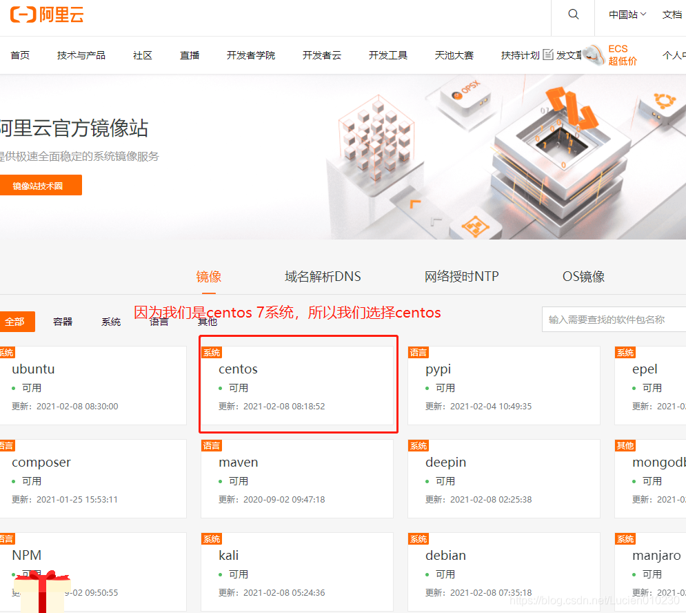The width and height of the screenshot is (686, 613).
Task: Click the Aliyun logo
Action: [x=47, y=14]
